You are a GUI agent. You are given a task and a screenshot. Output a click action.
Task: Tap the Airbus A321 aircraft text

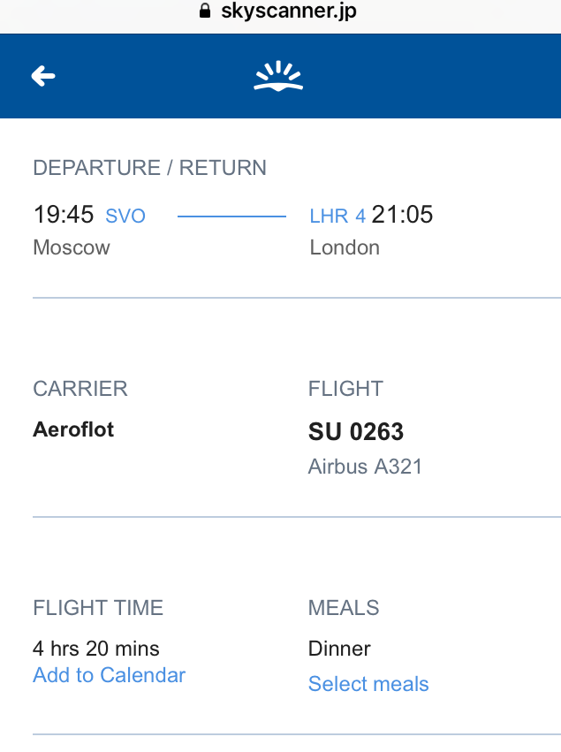365,467
